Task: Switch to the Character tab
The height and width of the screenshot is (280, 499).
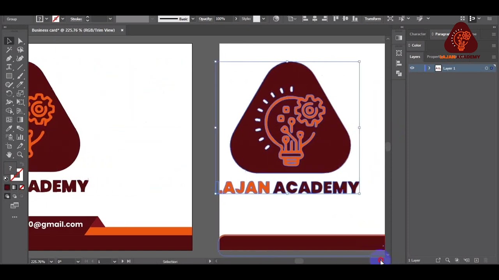Action: [x=418, y=34]
